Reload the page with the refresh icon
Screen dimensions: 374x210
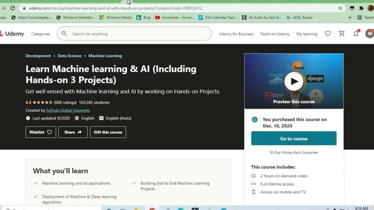click(12, 8)
